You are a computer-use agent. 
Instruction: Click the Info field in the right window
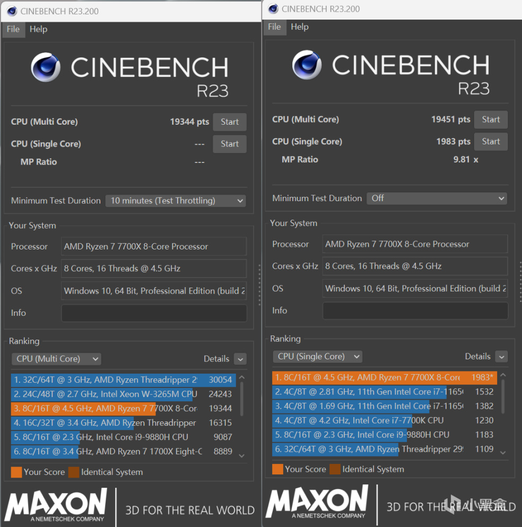coord(415,310)
